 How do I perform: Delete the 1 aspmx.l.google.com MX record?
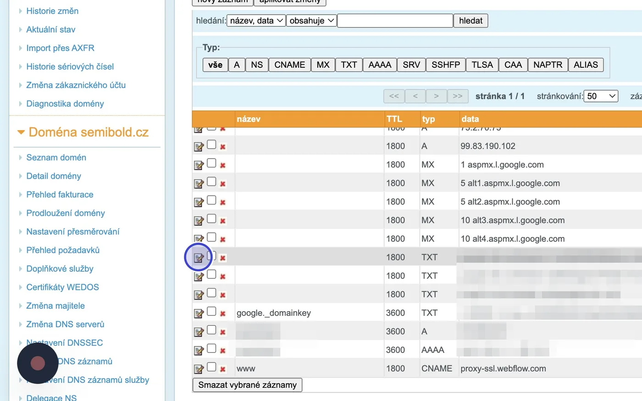click(223, 165)
